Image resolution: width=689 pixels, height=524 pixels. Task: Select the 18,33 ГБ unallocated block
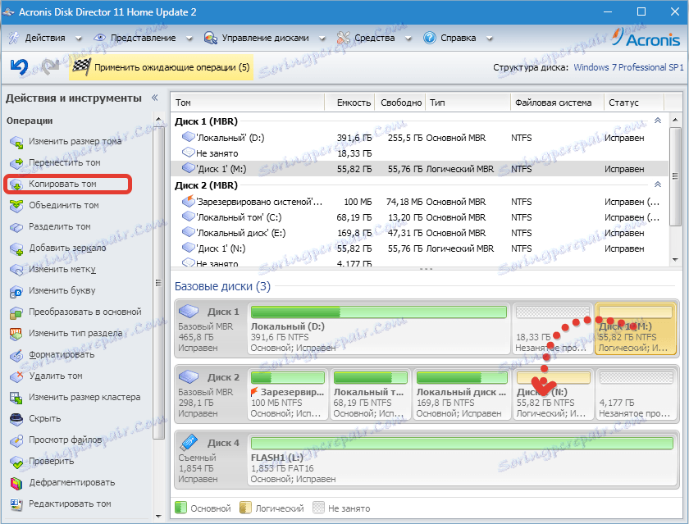(x=552, y=329)
